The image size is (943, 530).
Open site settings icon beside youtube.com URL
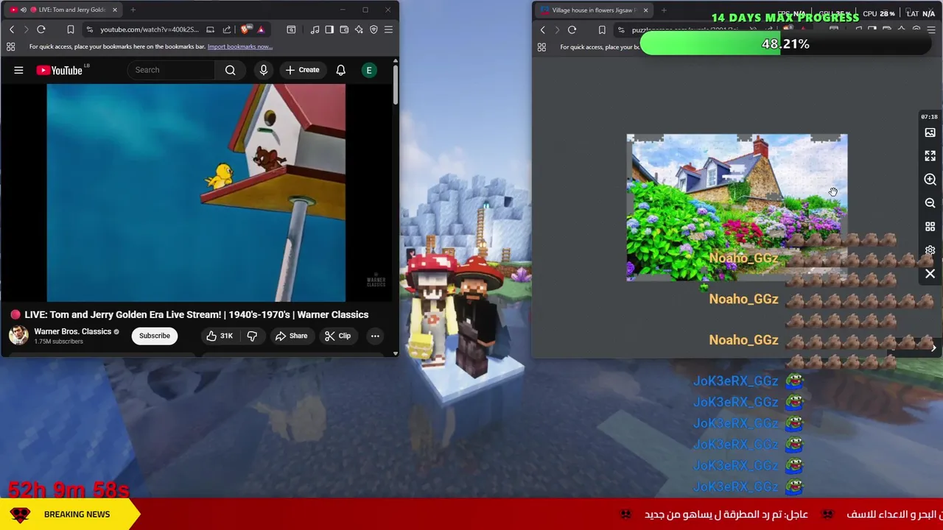(x=89, y=29)
